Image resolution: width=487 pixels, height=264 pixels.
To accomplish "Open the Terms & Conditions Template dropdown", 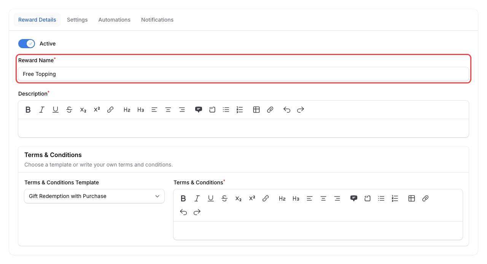I will coord(94,196).
